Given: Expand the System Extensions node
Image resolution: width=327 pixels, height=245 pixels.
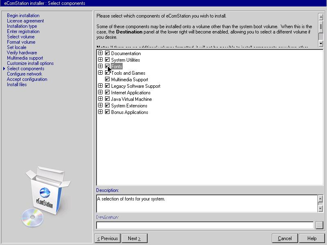Looking at the screenshot, I should click(x=100, y=105).
